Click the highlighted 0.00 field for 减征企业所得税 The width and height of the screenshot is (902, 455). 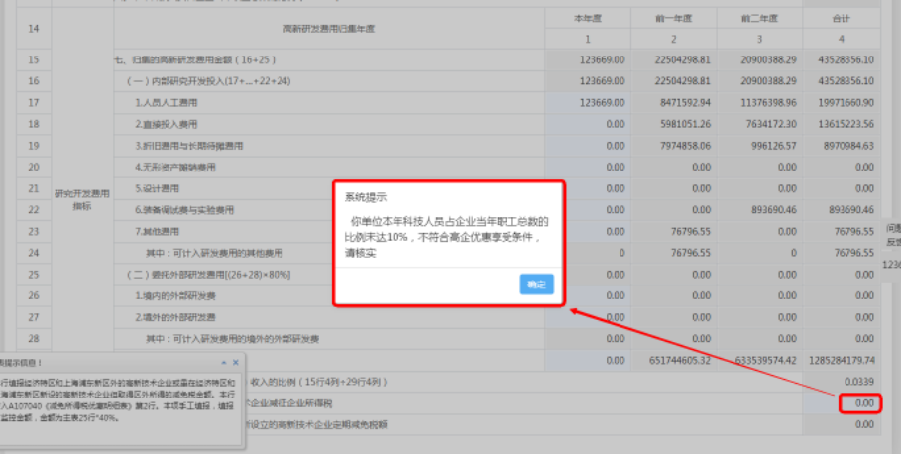coord(859,403)
